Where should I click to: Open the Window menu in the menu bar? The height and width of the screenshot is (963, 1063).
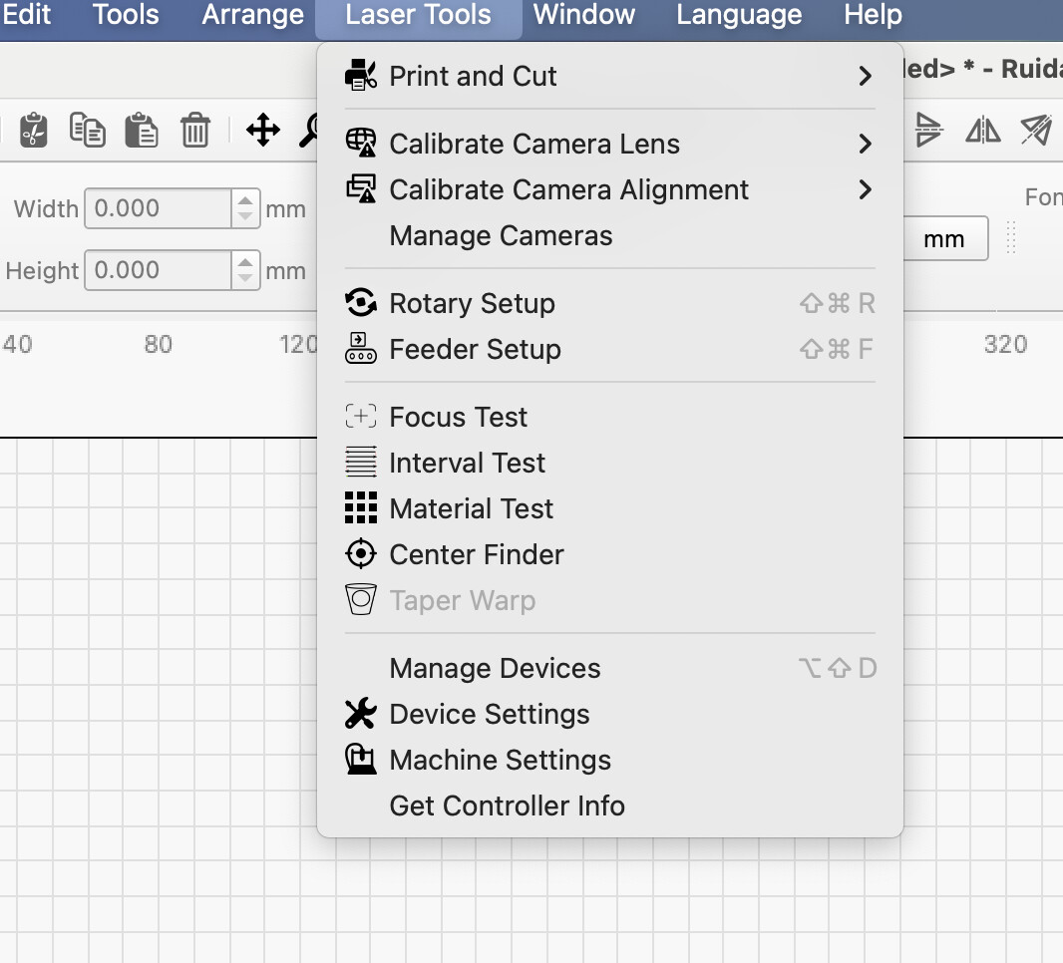point(584,15)
